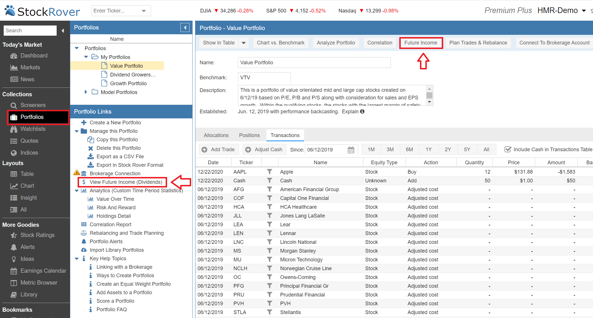
Task: Open the Show in Table dropdown arrow
Action: pyautogui.click(x=244, y=43)
